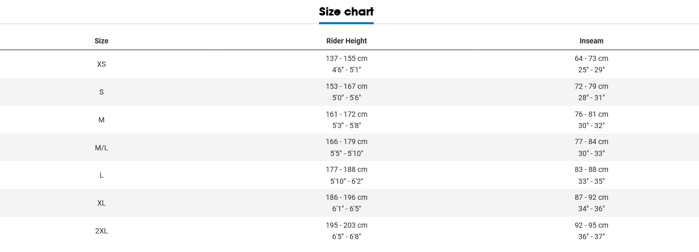Click the 76 - 81 cm inseam value
The width and height of the screenshot is (699, 252).
(x=592, y=114)
